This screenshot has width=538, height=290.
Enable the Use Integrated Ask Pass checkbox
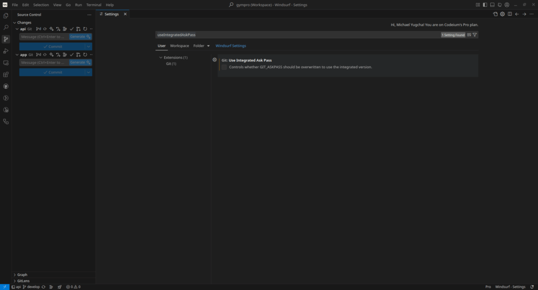pos(224,67)
